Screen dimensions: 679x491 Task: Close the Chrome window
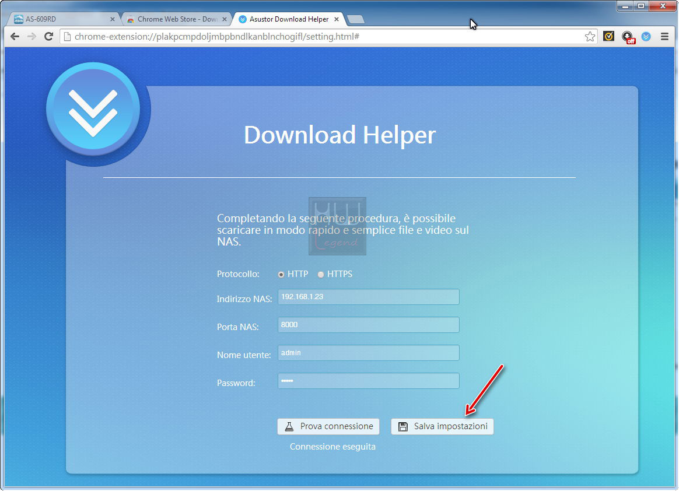663,6
